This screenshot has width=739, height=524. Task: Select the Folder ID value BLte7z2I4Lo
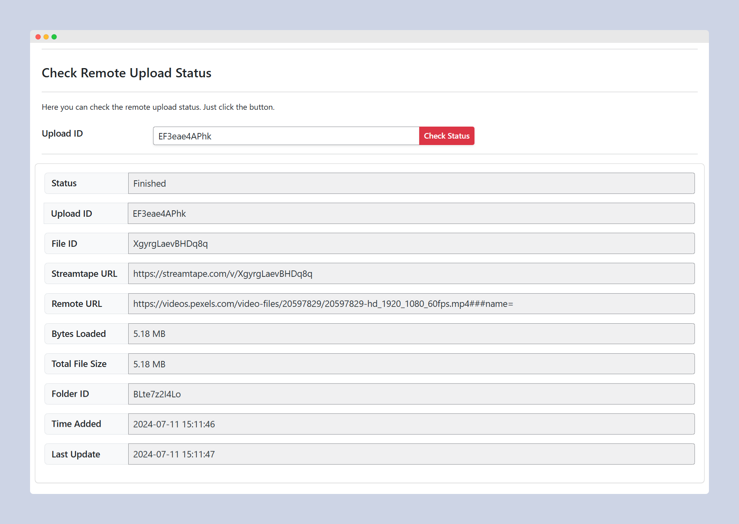click(x=411, y=394)
